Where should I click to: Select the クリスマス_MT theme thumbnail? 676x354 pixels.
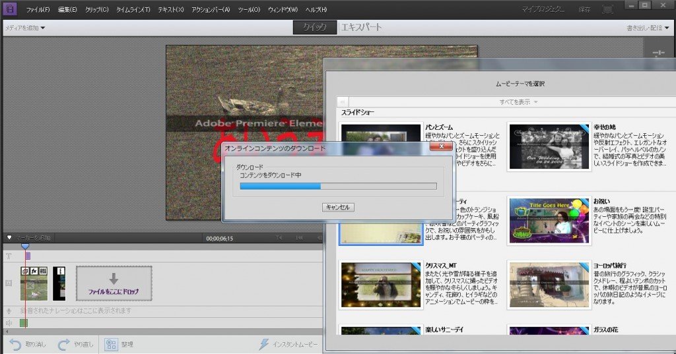tap(381, 285)
